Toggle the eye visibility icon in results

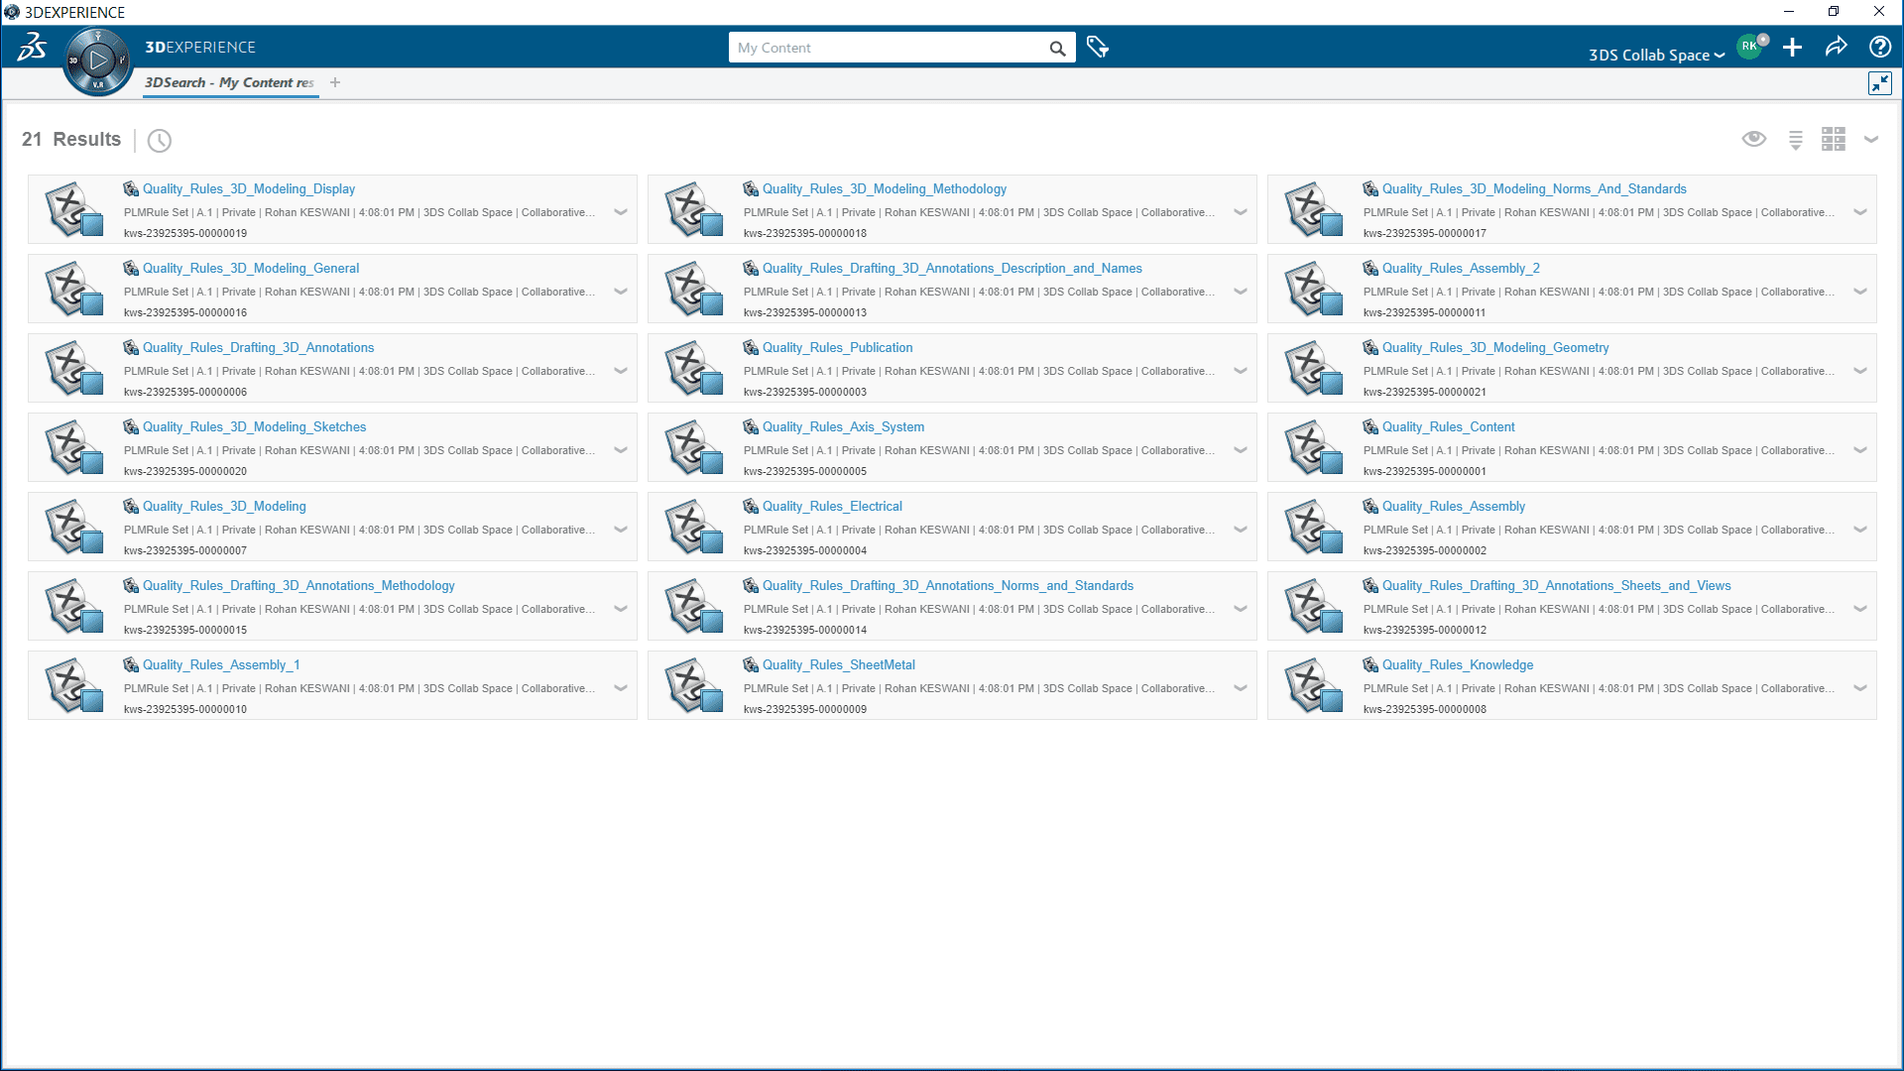coord(1753,140)
